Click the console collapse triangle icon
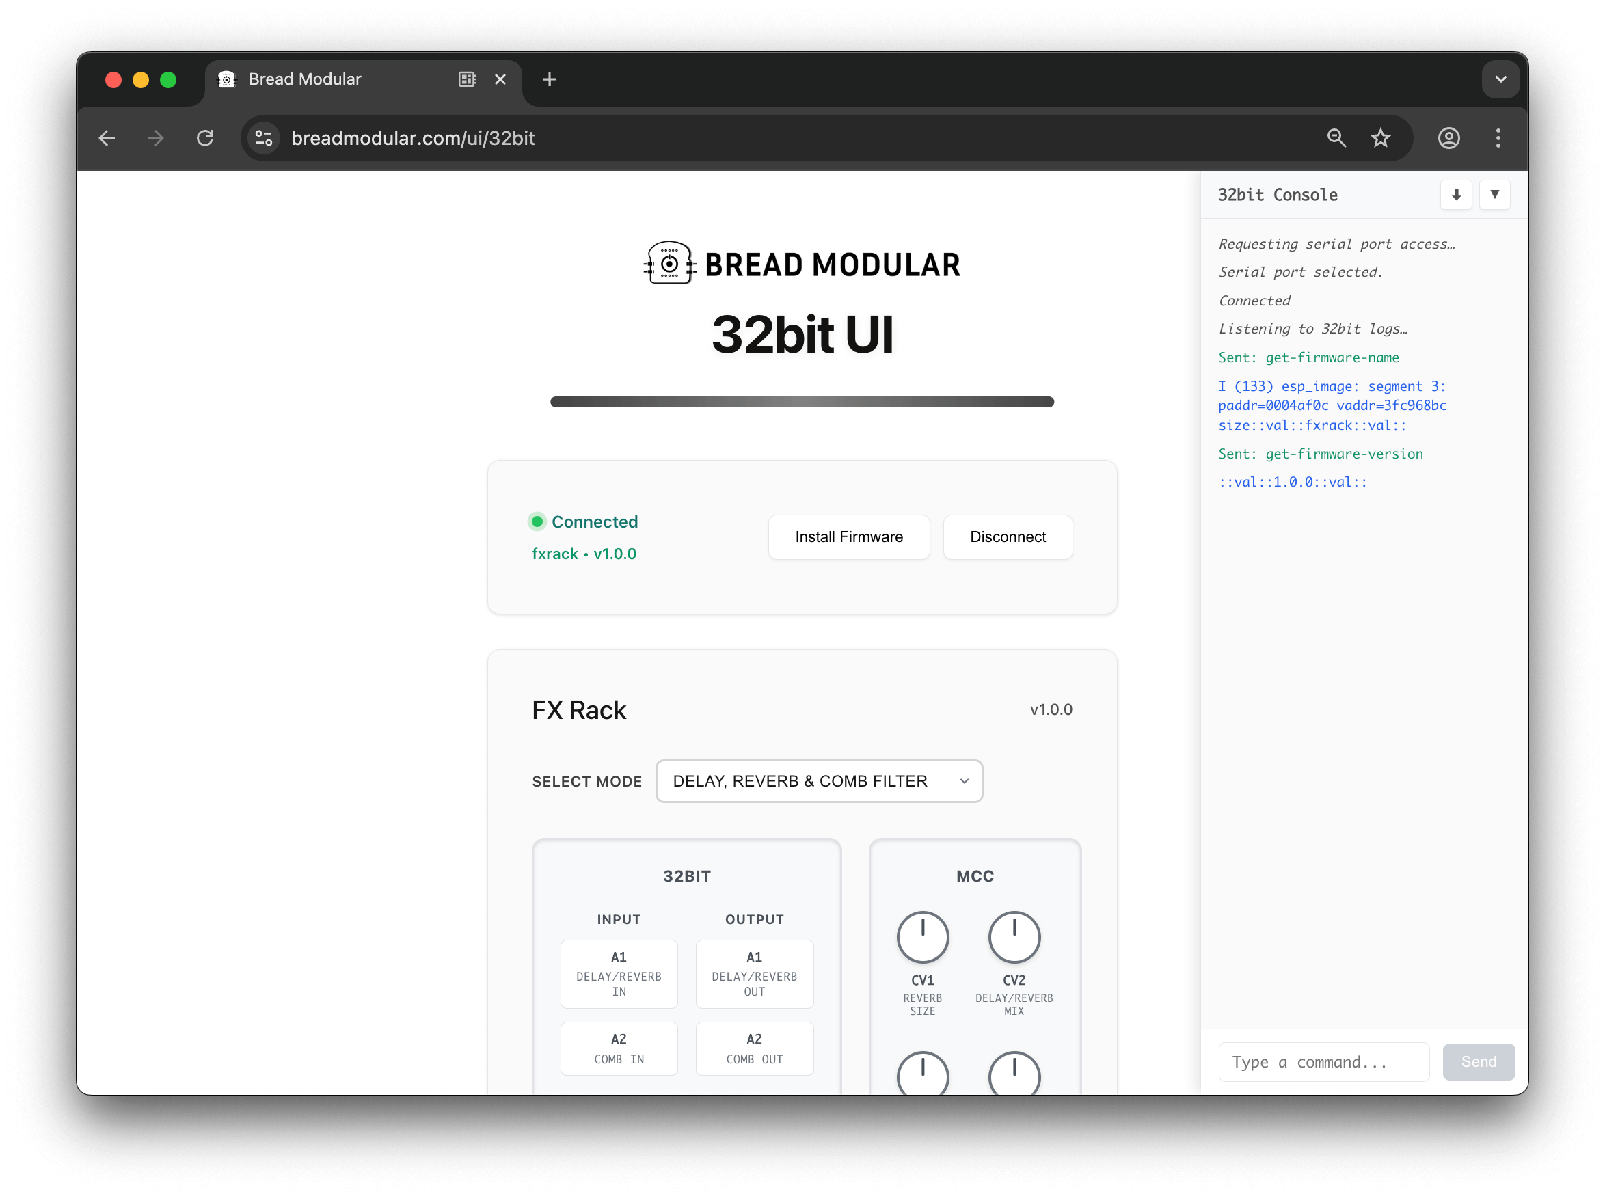 pyautogui.click(x=1495, y=195)
